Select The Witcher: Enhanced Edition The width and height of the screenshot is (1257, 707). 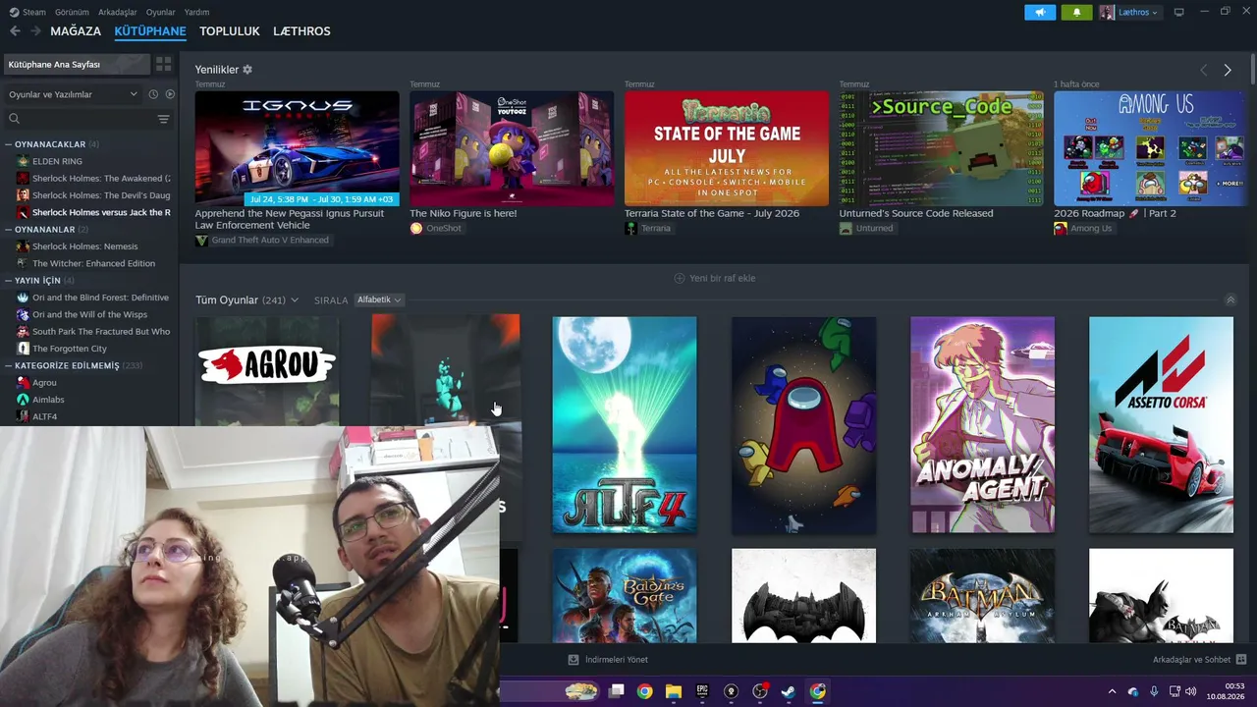tap(93, 263)
